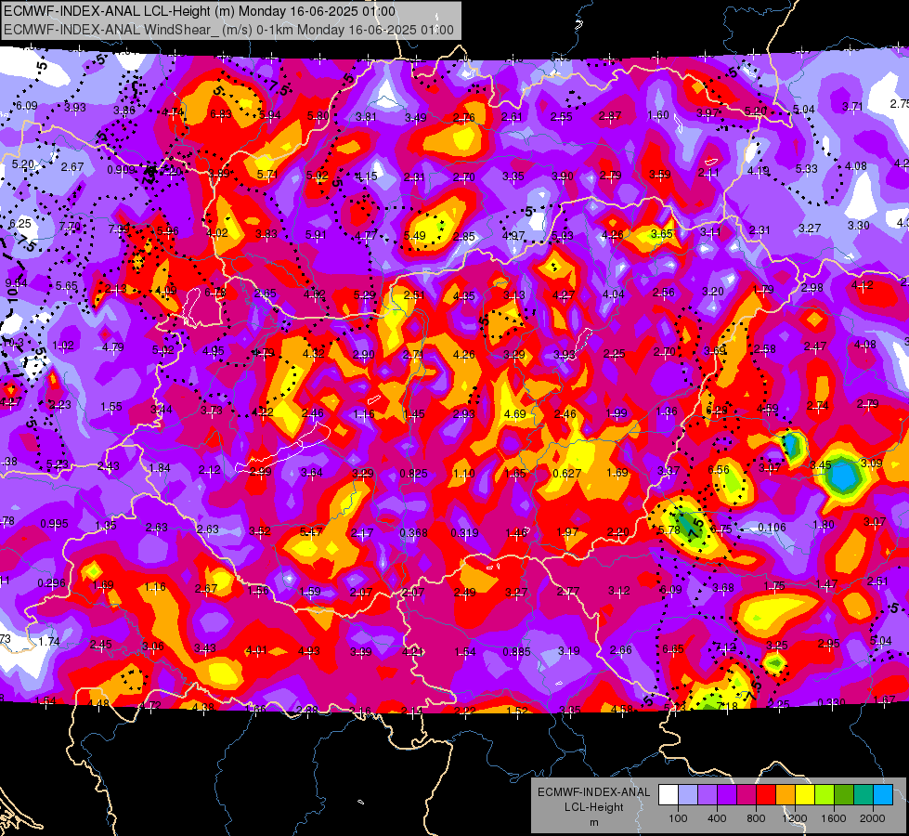Click the wind shear value 4.12

point(863,285)
